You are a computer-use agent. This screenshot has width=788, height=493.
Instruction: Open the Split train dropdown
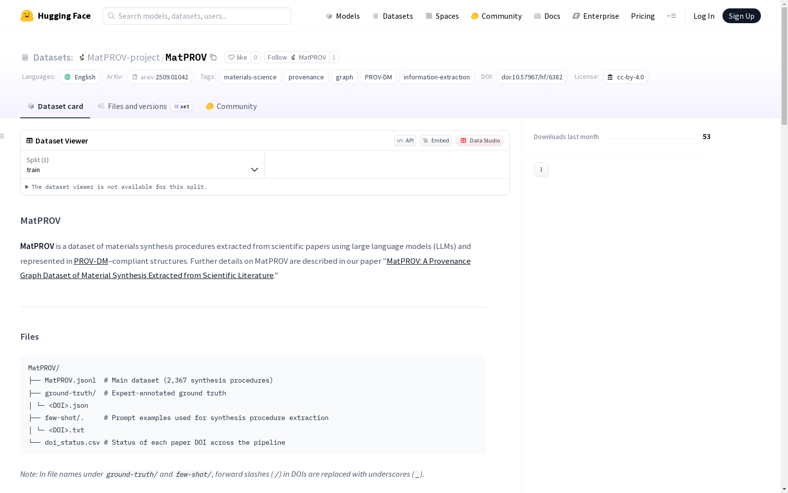coord(143,165)
